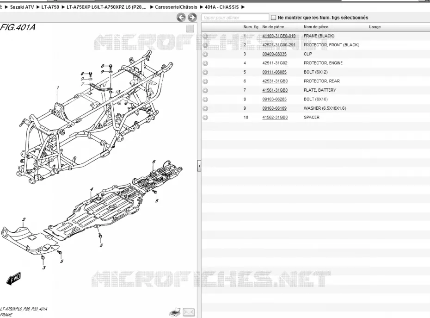Open part number 42521-31G00-291

(x=279, y=45)
